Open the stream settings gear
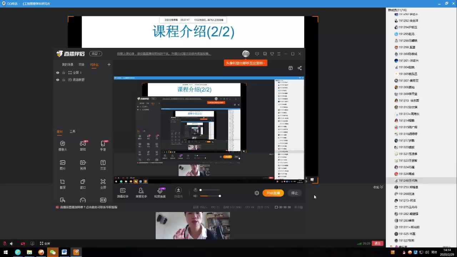This screenshot has height=257, width=457. click(x=257, y=193)
